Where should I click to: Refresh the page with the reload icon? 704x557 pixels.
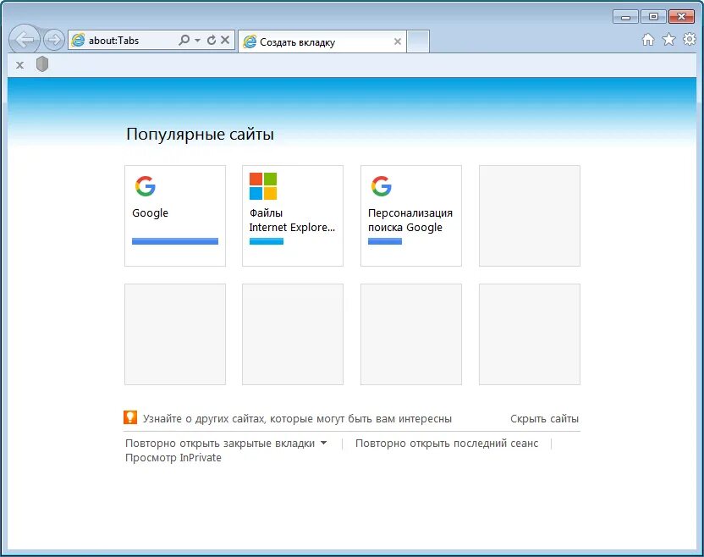[211, 40]
